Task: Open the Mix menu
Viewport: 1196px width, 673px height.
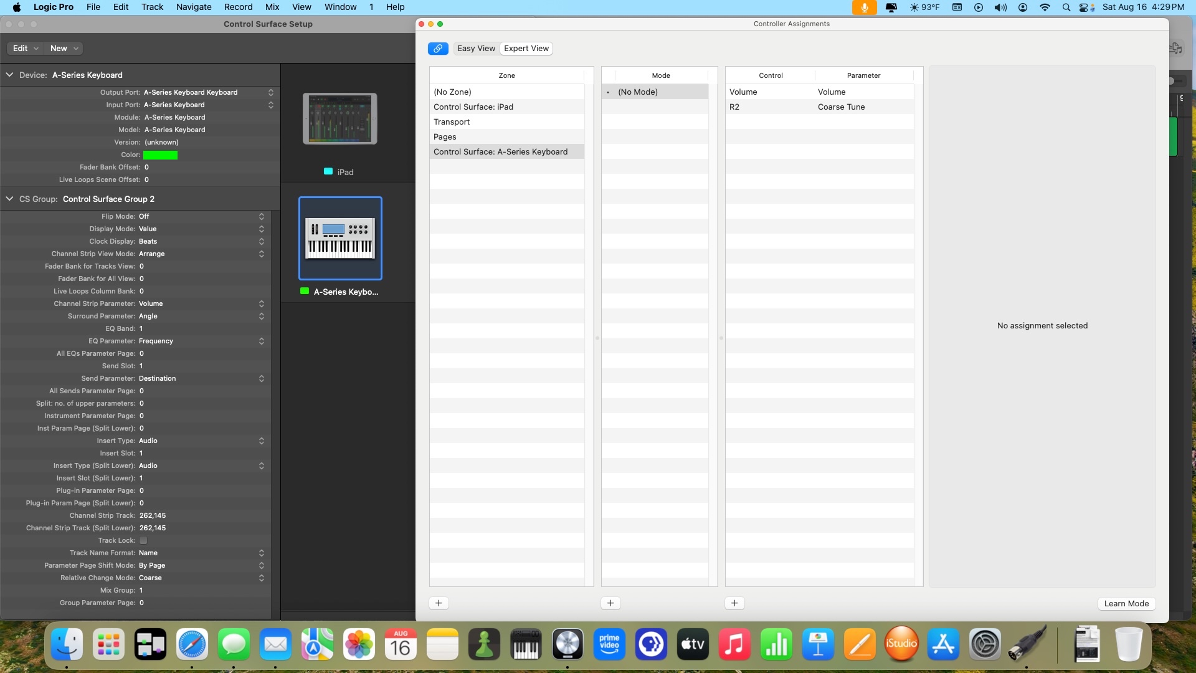Action: coord(272,7)
